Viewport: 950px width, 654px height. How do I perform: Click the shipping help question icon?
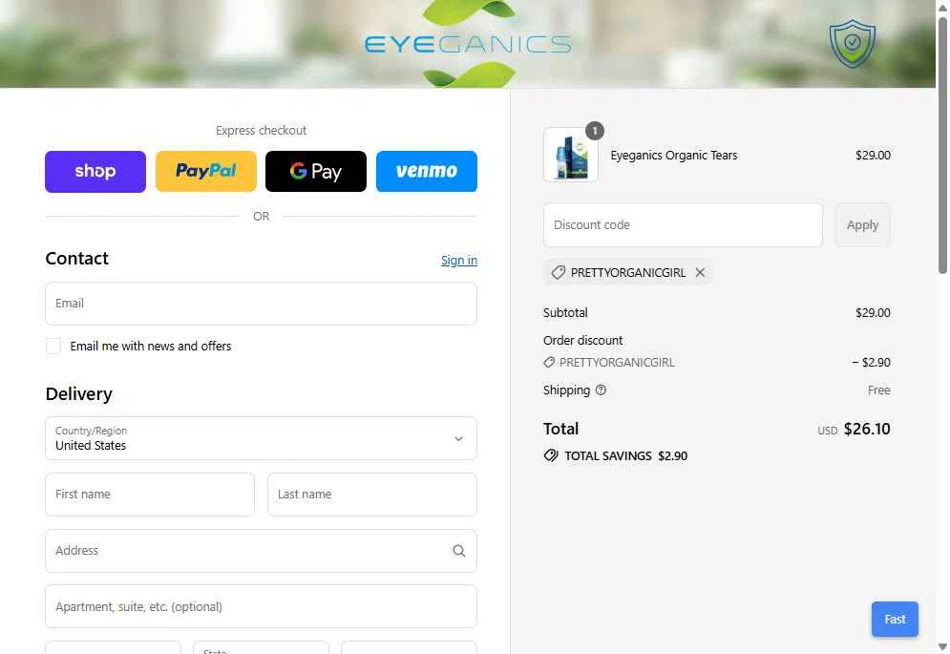pos(601,390)
